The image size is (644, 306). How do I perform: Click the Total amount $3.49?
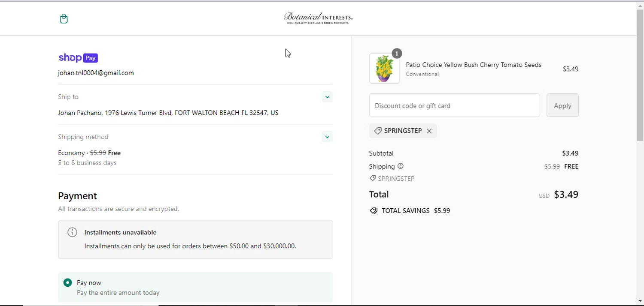coord(566,195)
